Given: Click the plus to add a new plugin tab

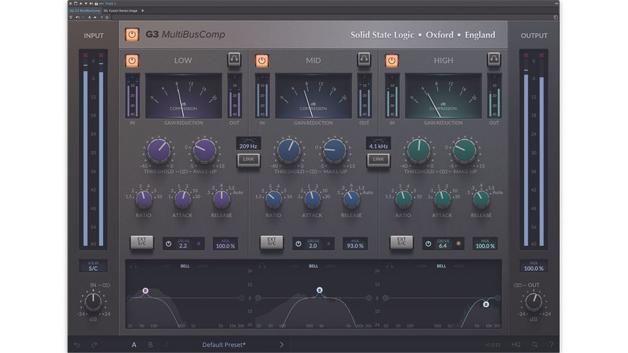Looking at the screenshot, I should (143, 10).
